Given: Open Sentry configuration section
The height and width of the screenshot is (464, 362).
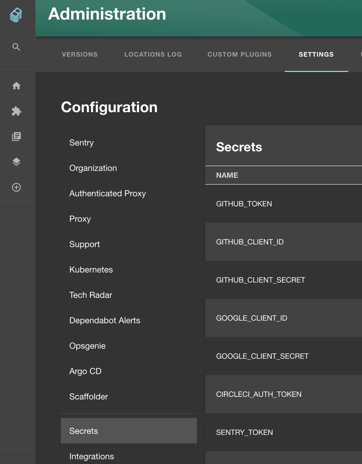Looking at the screenshot, I should point(129,143).
